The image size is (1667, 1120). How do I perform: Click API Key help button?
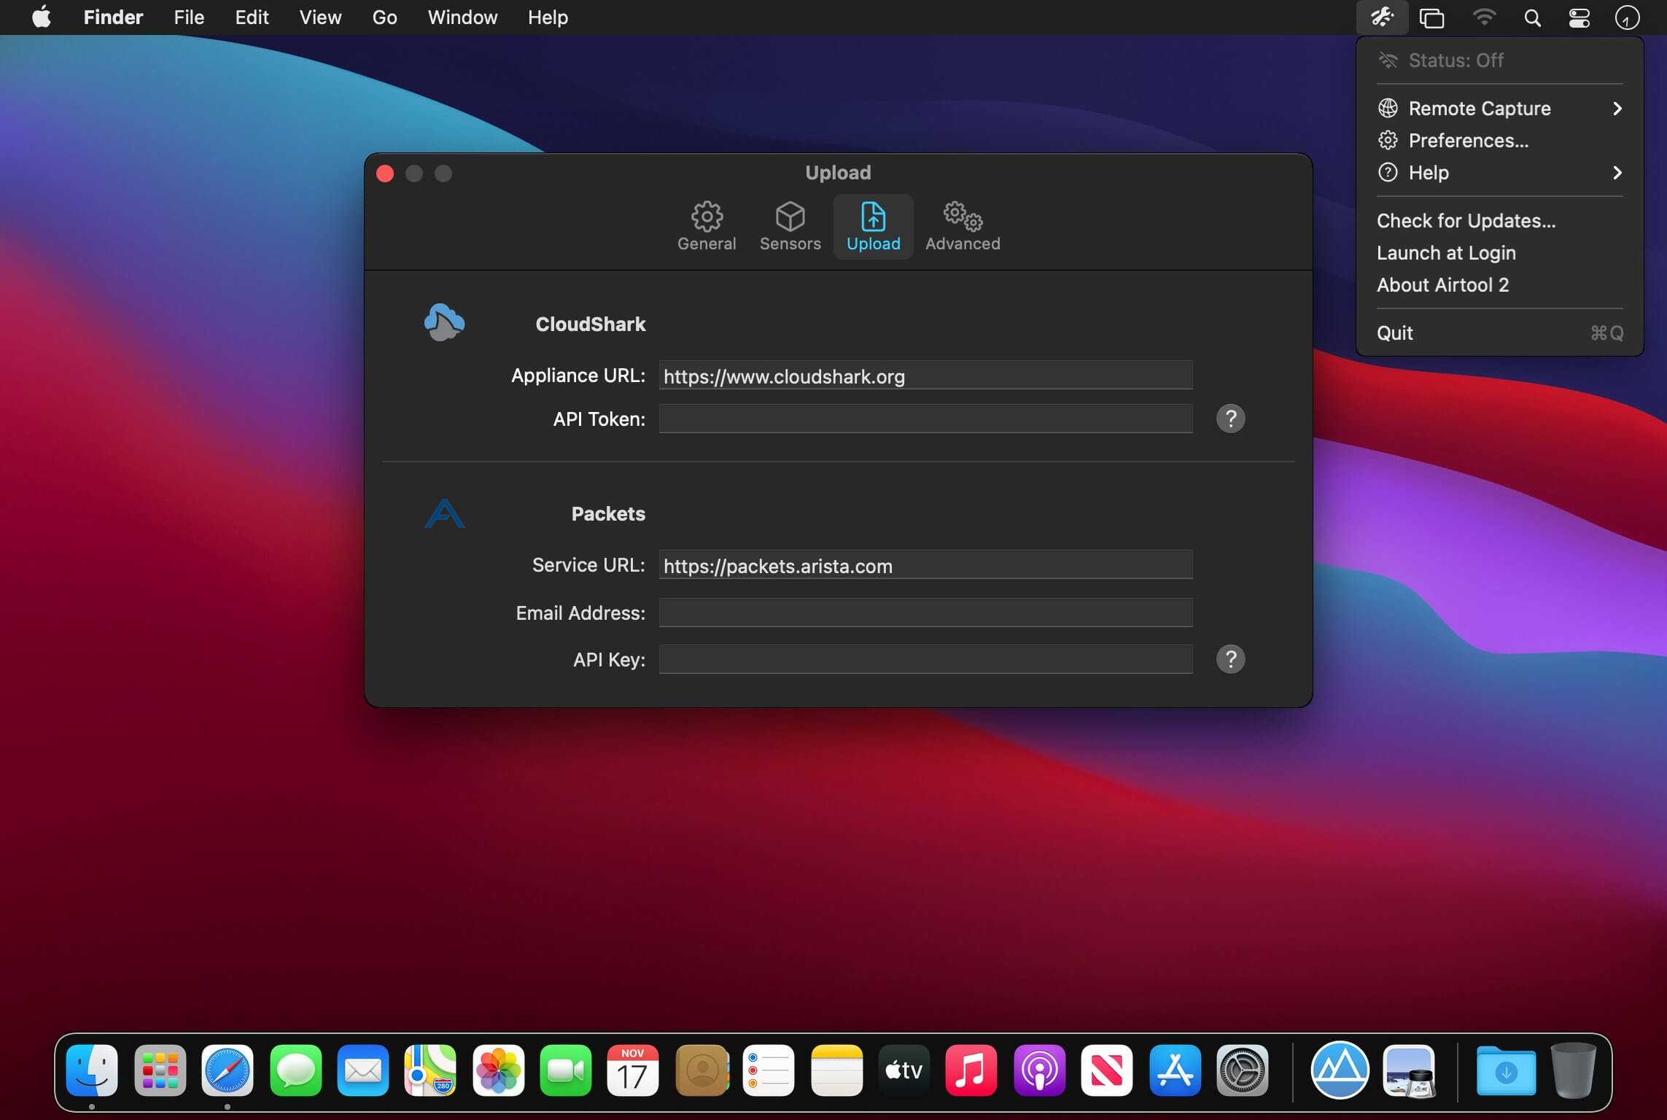[1231, 658]
